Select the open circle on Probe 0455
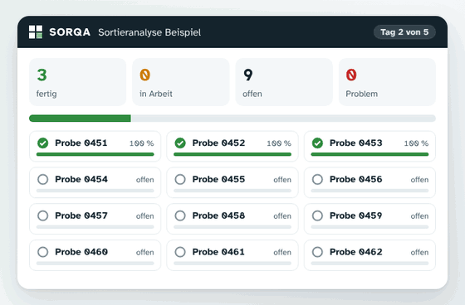 tap(180, 179)
